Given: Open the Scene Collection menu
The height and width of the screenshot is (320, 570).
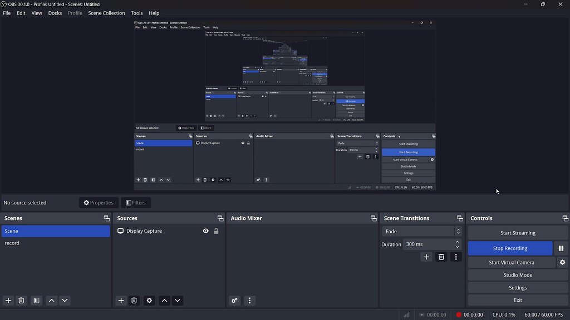Looking at the screenshot, I should (x=106, y=13).
